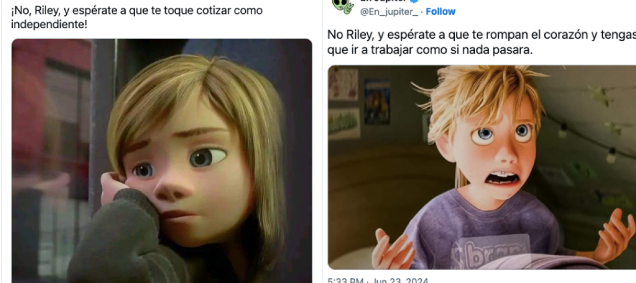Screen dimensions: 636x283
Task: Click the word 'independiente!' in the left tweet
Action: click(49, 24)
